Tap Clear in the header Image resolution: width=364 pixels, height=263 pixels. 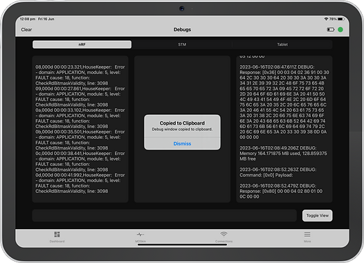tap(26, 30)
